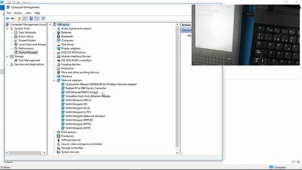Click the Bluetooth device category icon
Image resolution: width=302 pixels, height=170 pixels.
[59, 36]
